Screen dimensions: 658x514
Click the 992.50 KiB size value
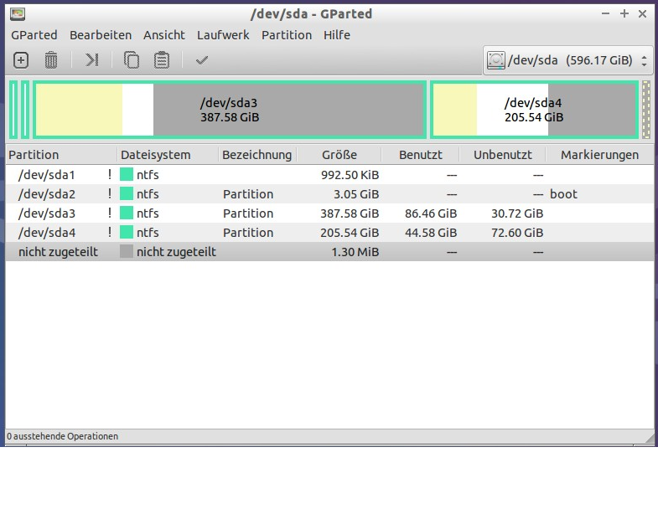[350, 174]
